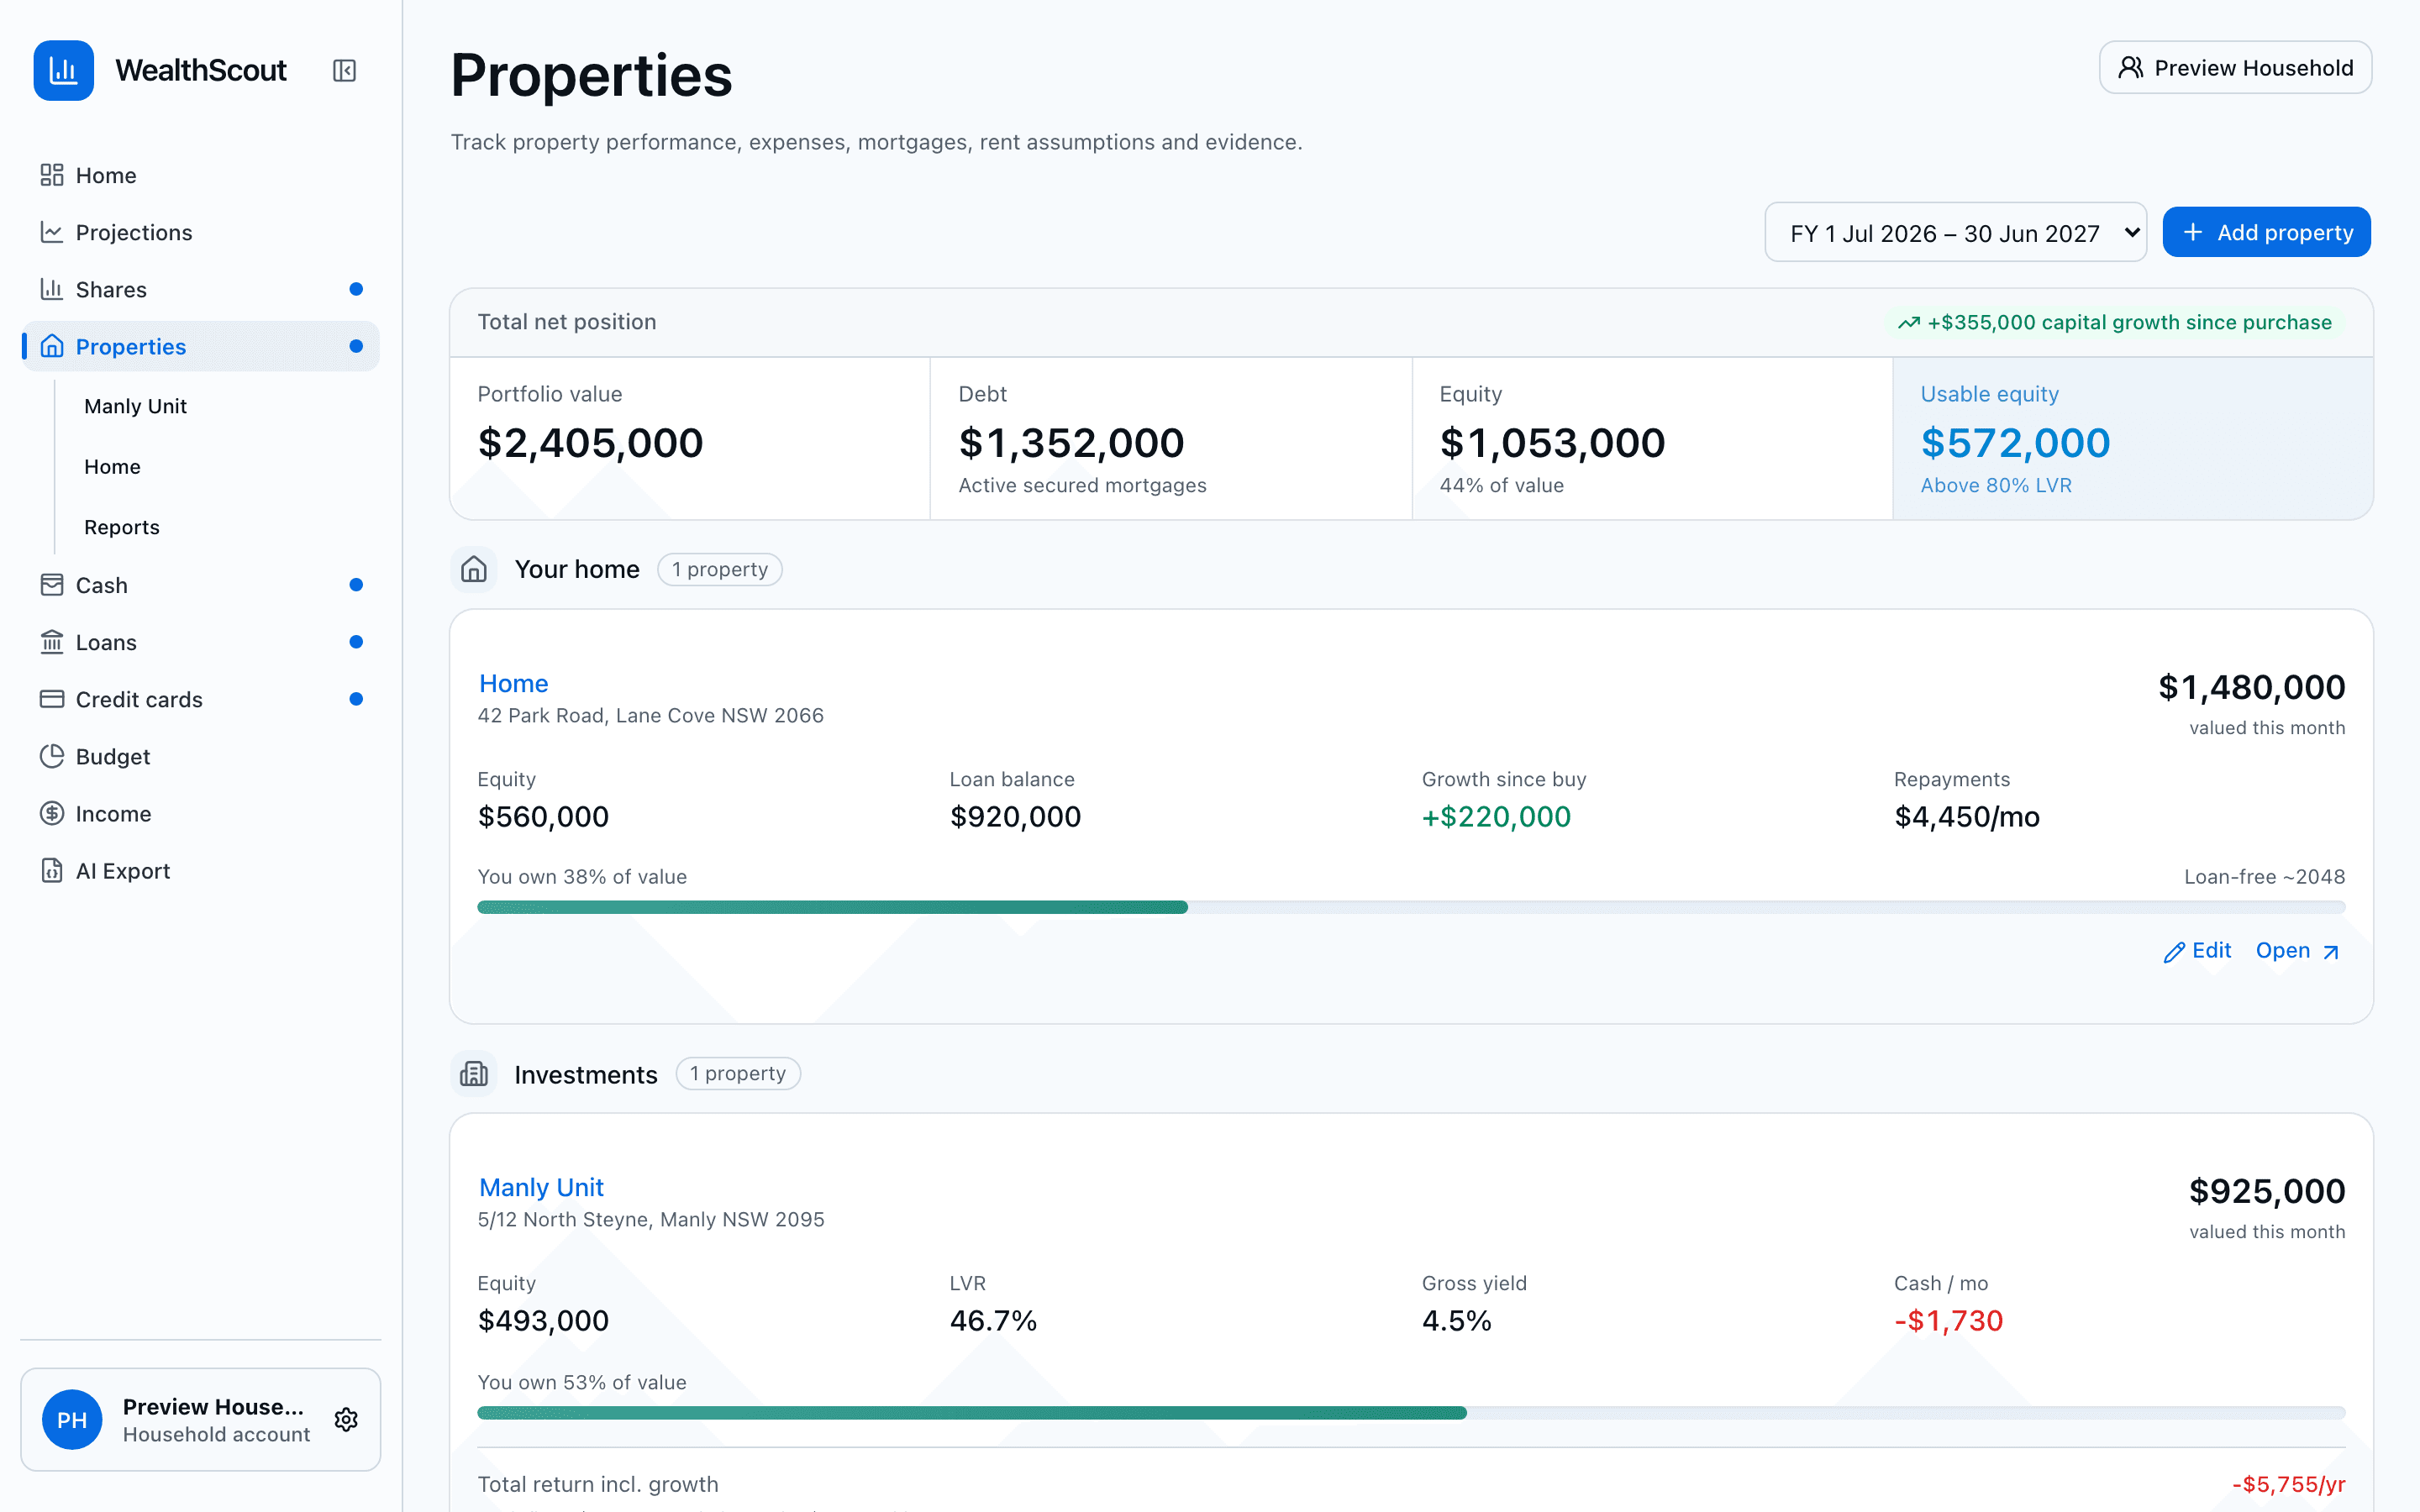Image resolution: width=2420 pixels, height=1512 pixels.
Task: Click the $925,000 valuation
Action: (x=2267, y=1191)
